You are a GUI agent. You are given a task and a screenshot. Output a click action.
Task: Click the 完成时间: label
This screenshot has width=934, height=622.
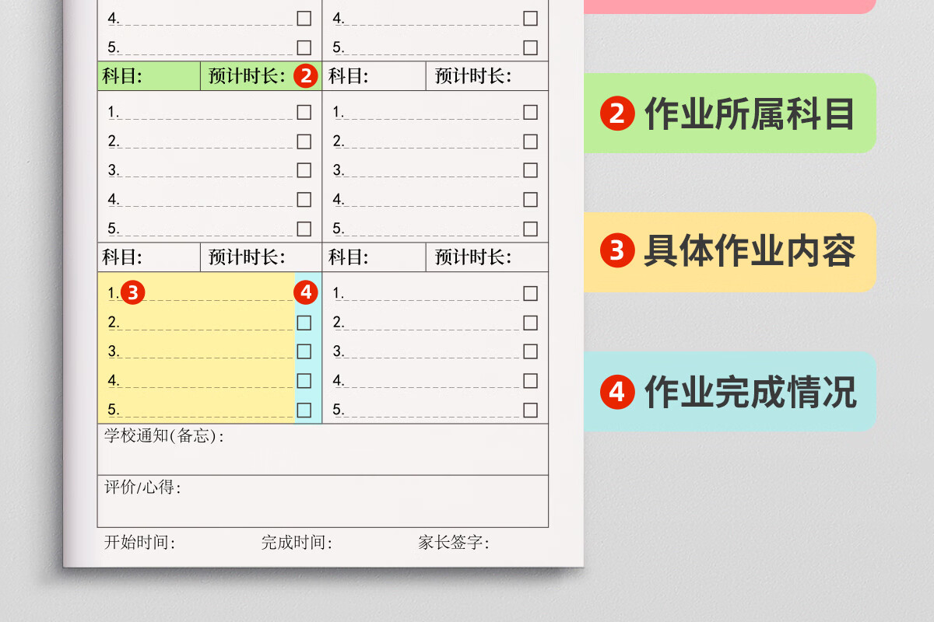[297, 543]
